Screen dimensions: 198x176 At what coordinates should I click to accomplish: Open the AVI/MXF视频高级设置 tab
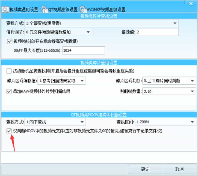(x=106, y=10)
